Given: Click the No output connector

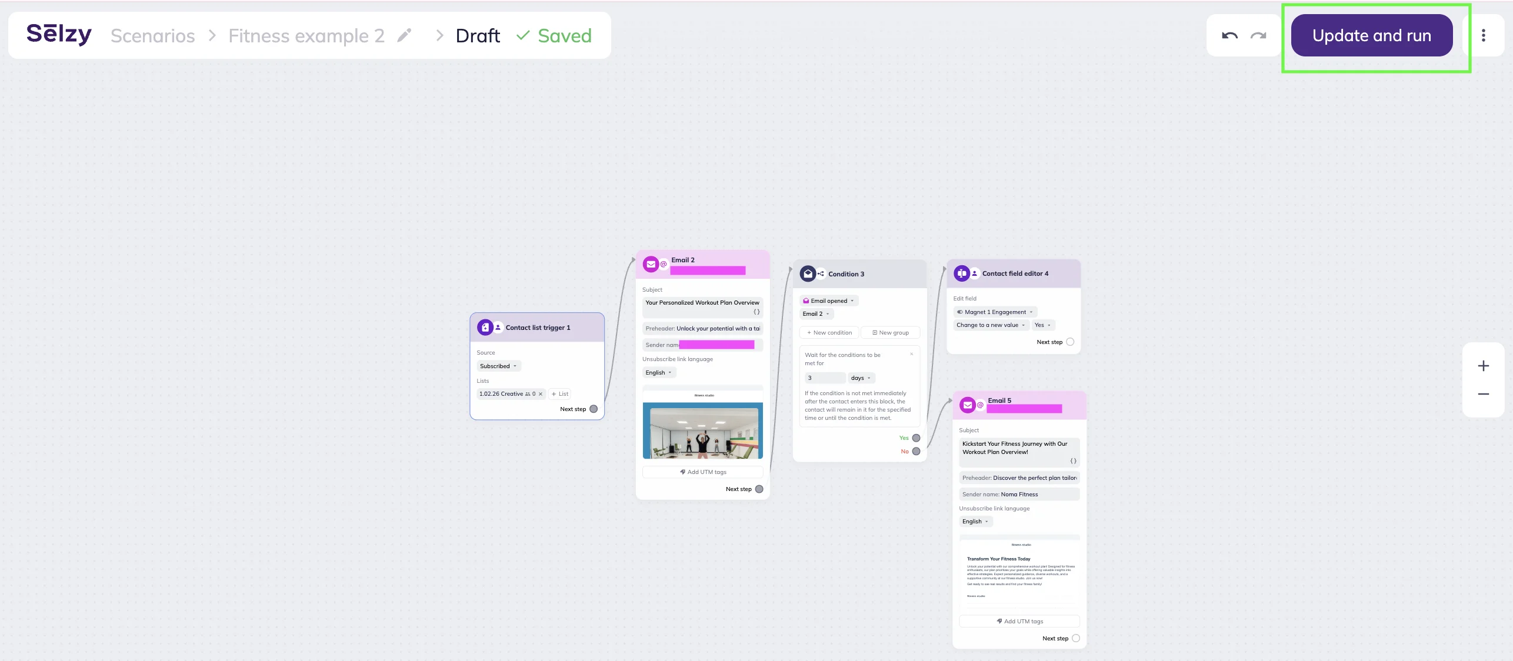Looking at the screenshot, I should click(916, 452).
